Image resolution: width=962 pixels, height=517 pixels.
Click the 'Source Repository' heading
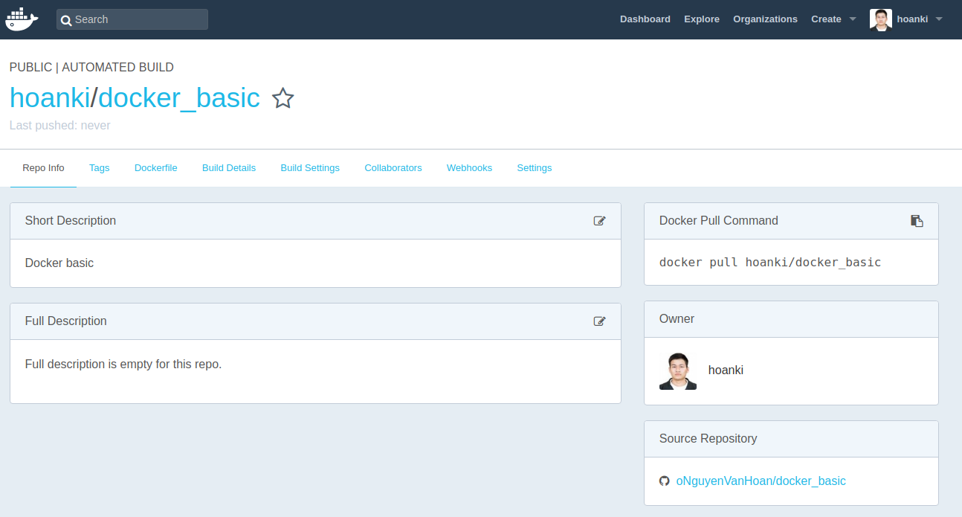(x=708, y=439)
